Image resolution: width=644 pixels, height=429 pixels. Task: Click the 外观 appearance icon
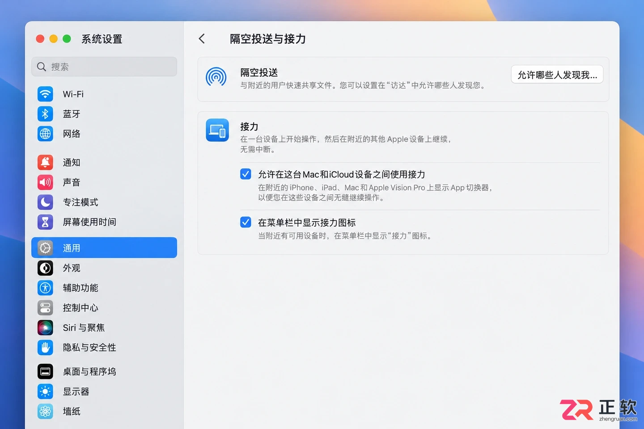(45, 268)
